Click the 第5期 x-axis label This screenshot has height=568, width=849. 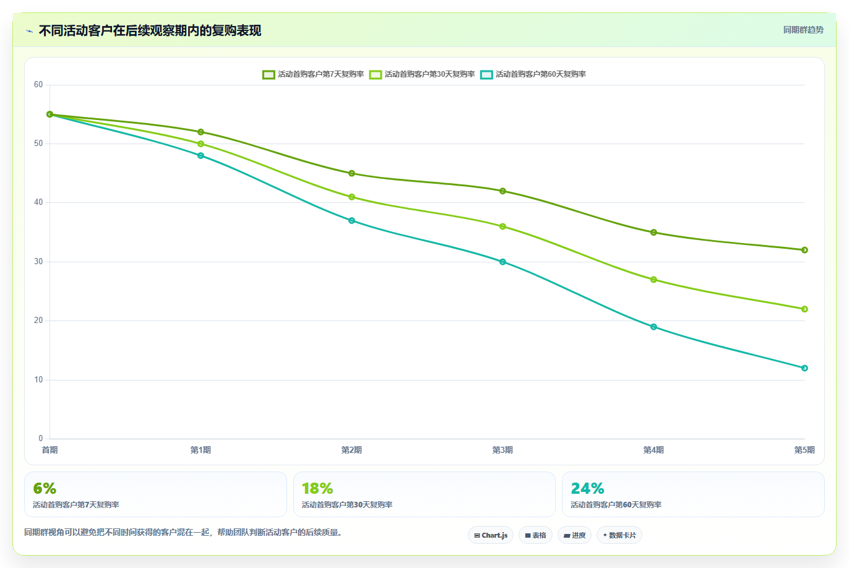pyautogui.click(x=804, y=450)
